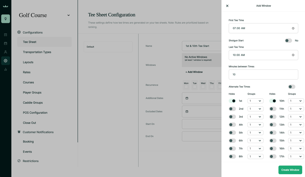
Task: Click the crown logo in the sidebar
Action: pyautogui.click(x=5, y=6)
